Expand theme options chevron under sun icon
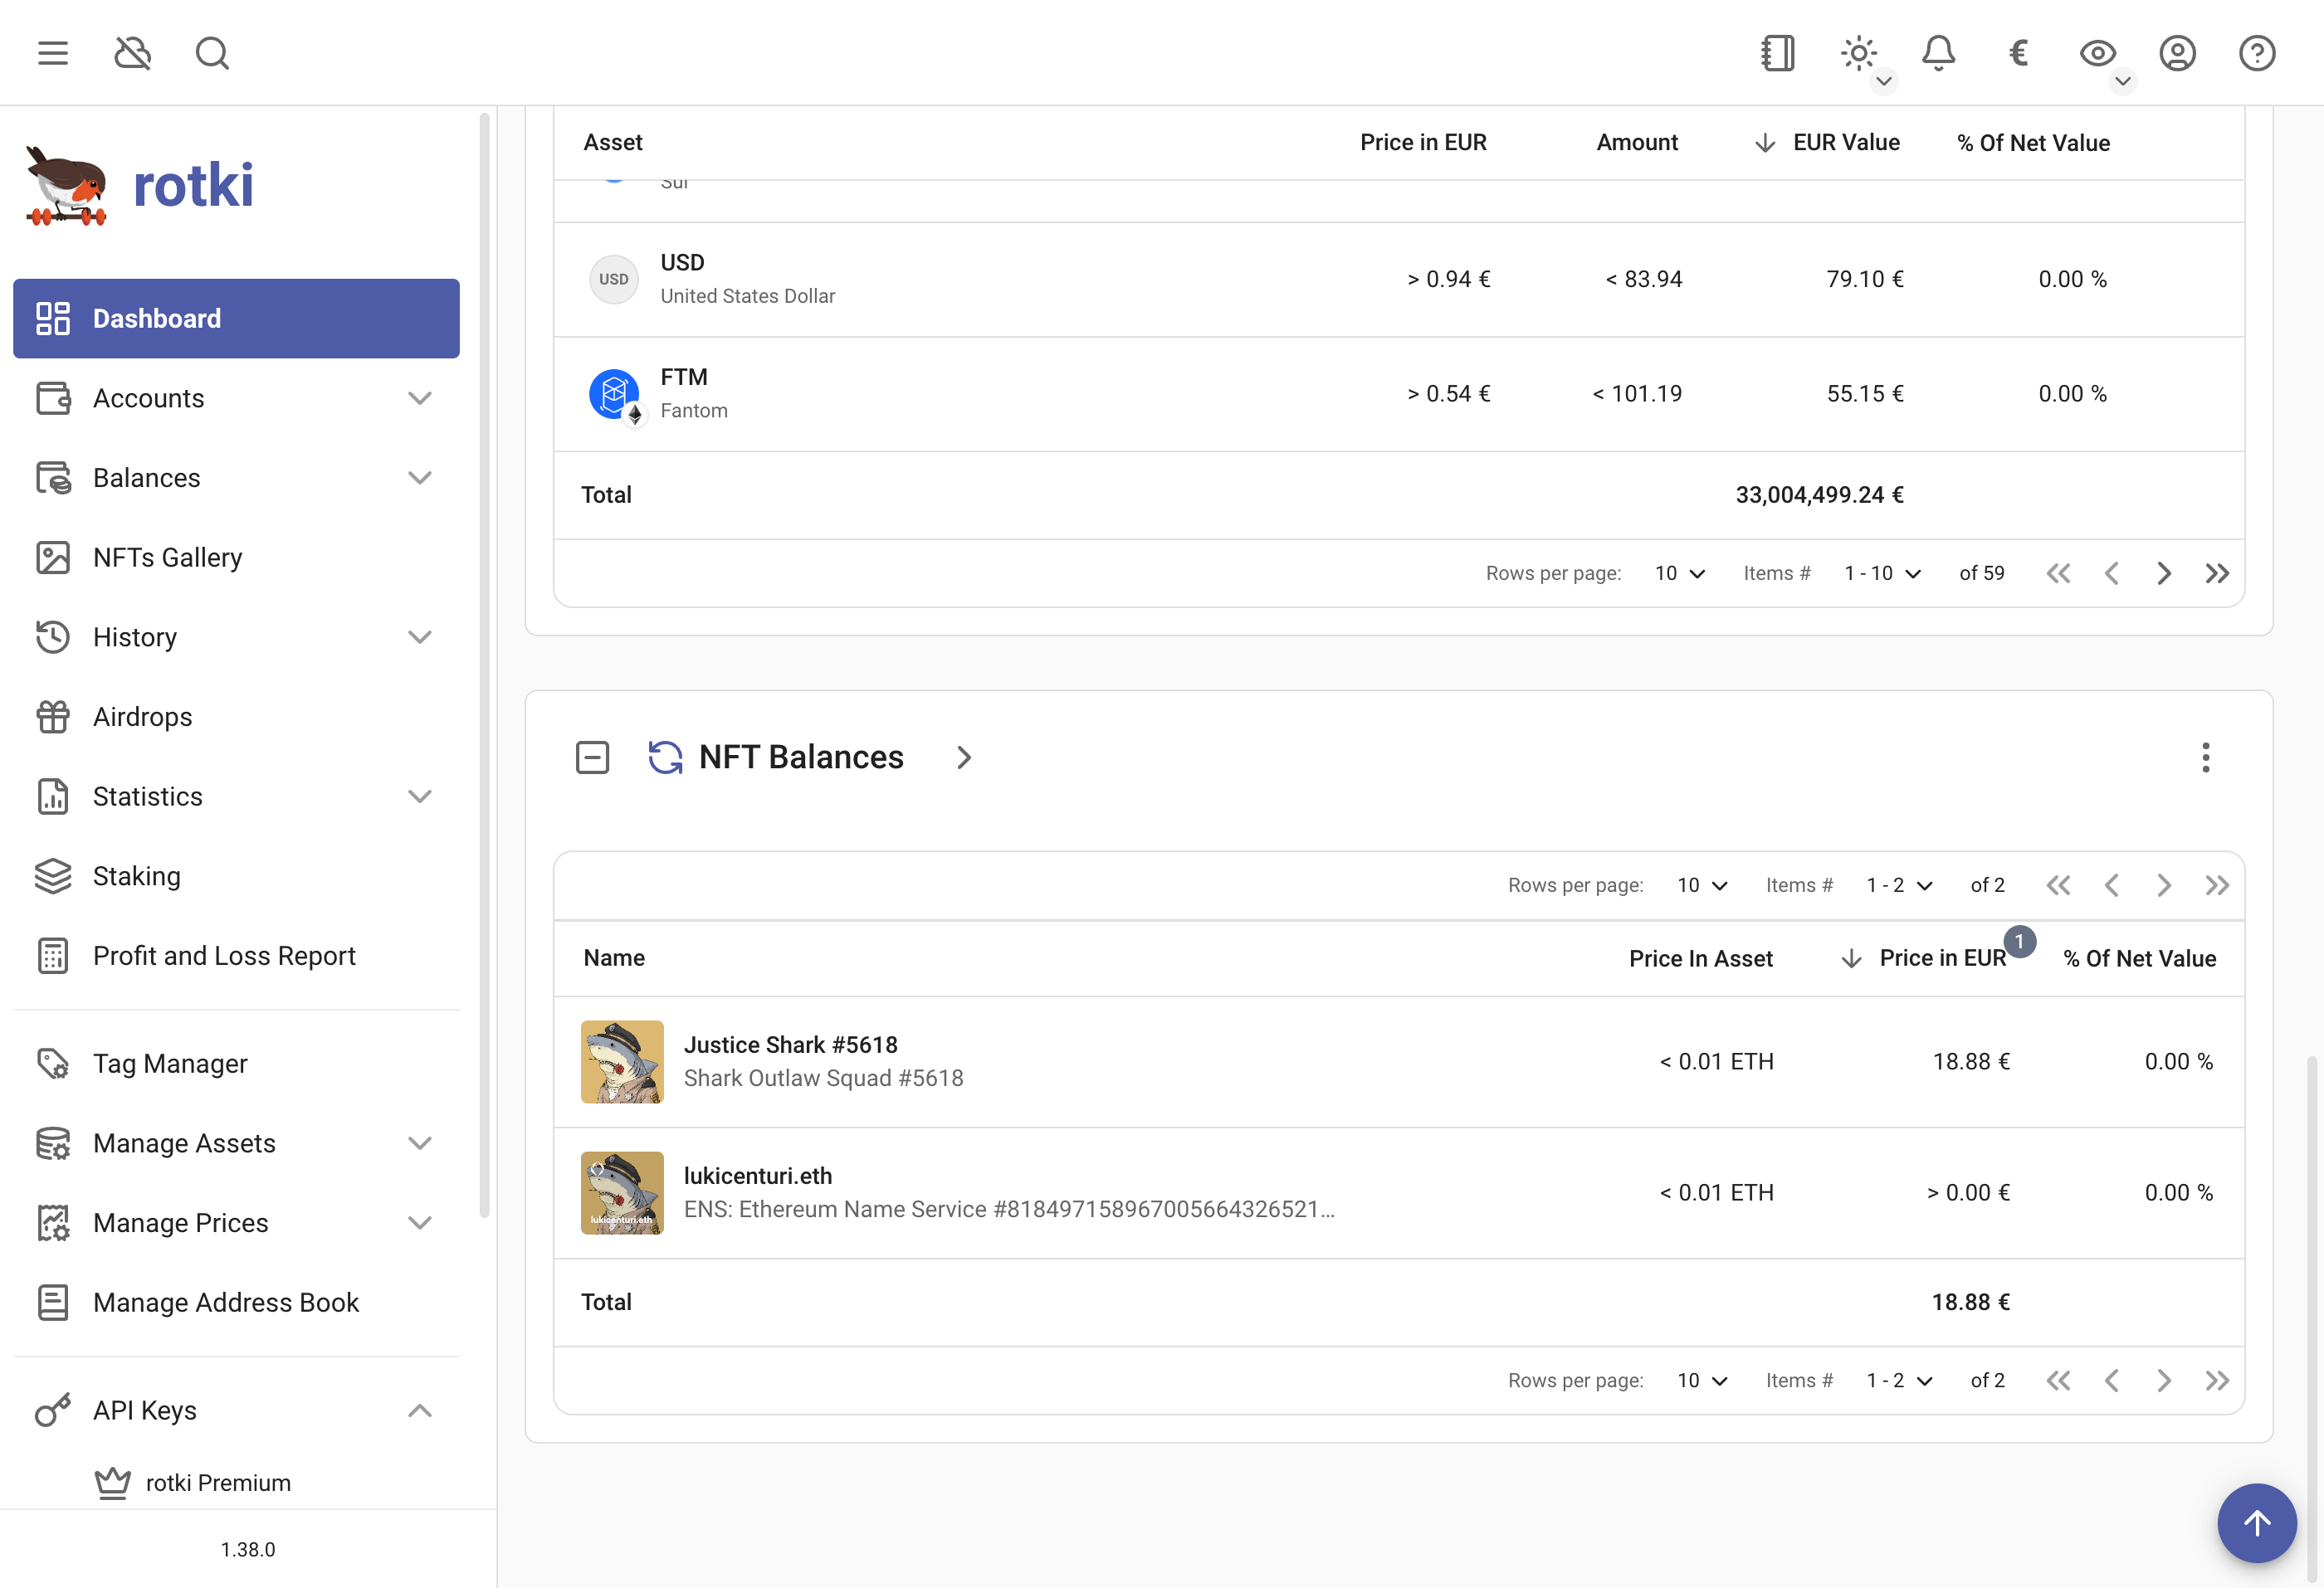 (1884, 81)
